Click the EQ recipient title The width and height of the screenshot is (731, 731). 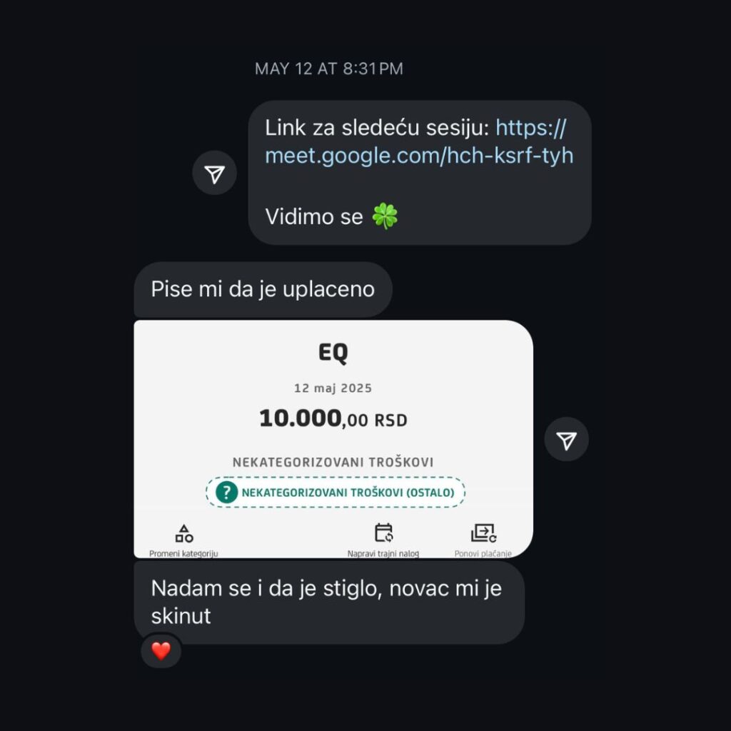333,354
